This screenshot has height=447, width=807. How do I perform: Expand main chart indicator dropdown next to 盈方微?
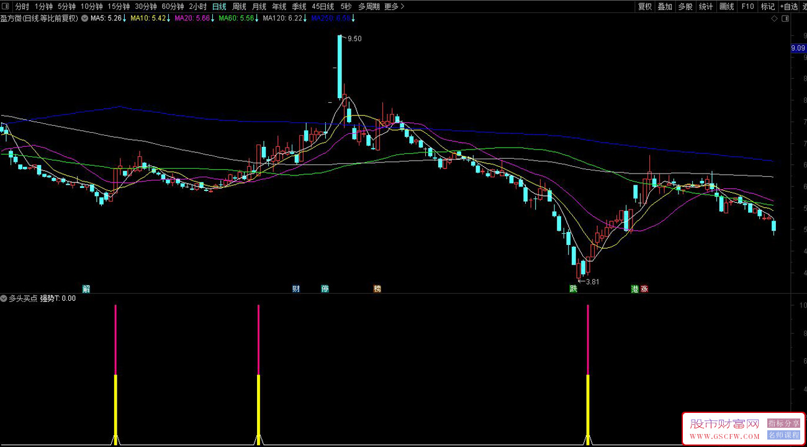point(84,19)
